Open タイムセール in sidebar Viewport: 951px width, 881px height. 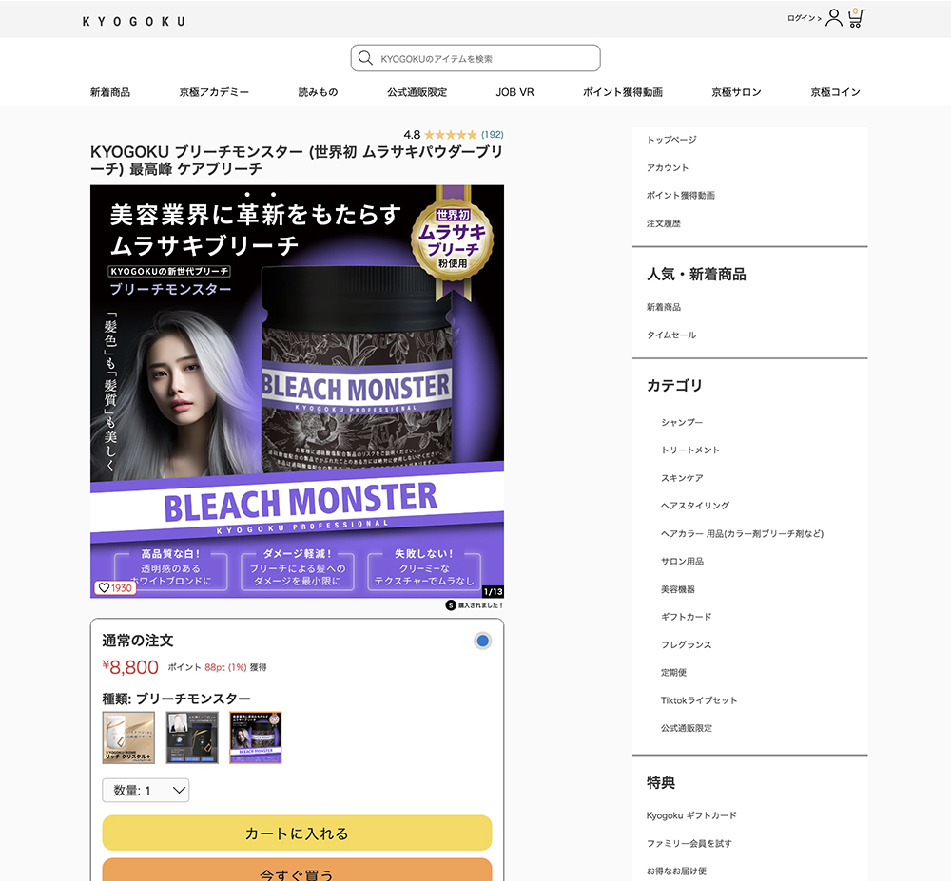tap(671, 335)
